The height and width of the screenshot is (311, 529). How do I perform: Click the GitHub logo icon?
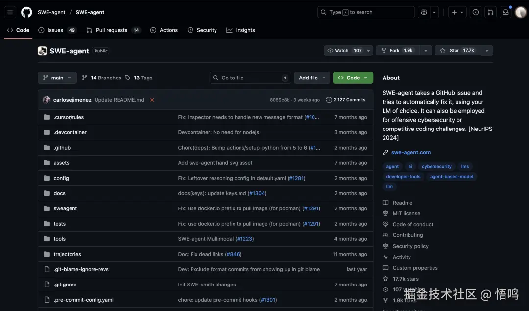[x=26, y=12]
